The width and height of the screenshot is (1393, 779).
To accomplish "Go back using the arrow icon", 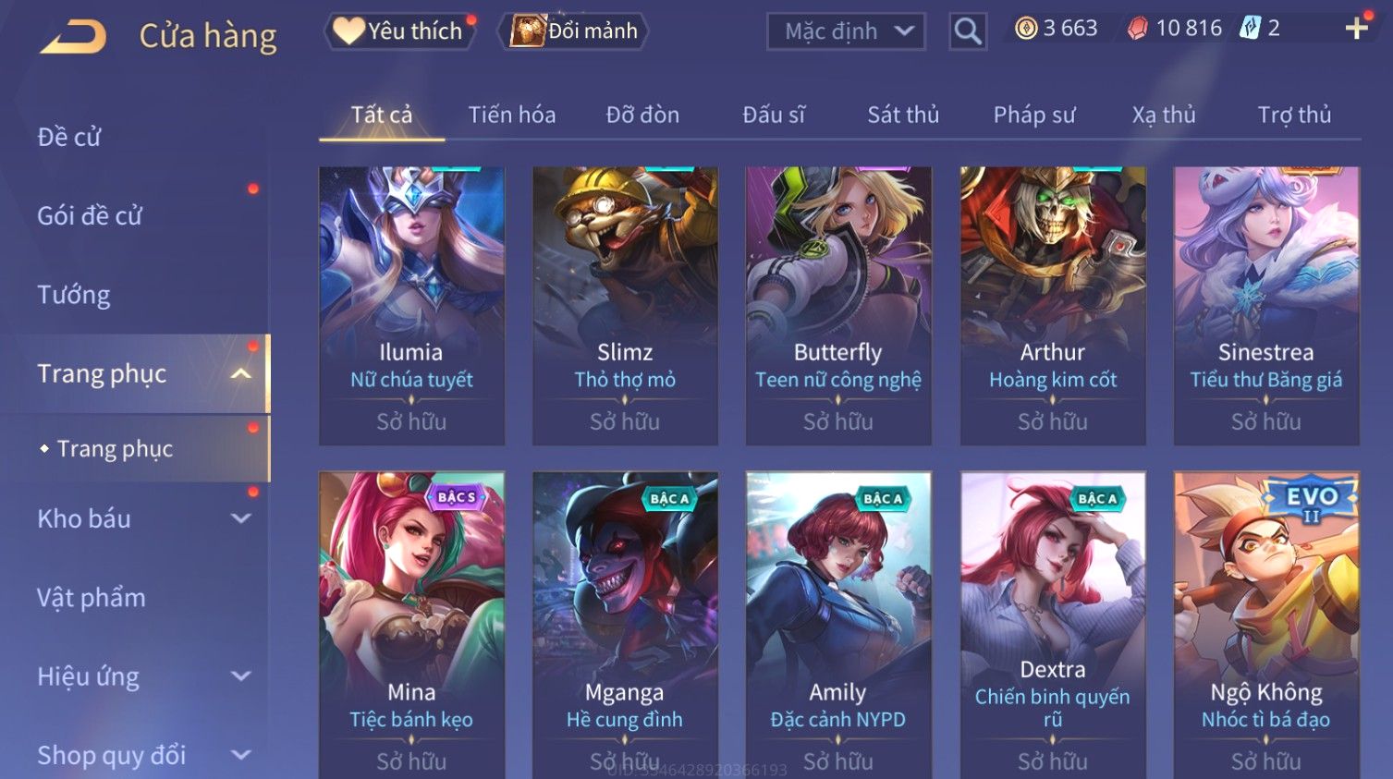I will pos(74,36).
